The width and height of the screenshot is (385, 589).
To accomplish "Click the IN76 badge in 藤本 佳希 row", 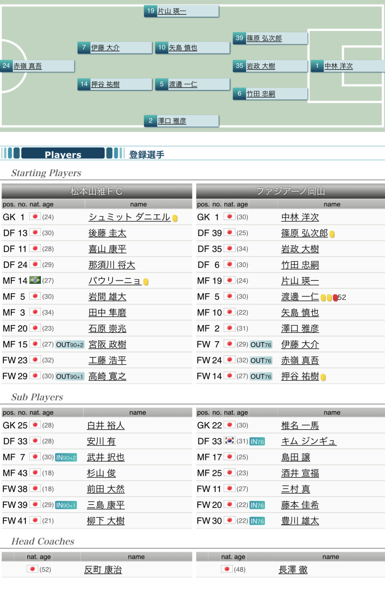I will click(x=257, y=505).
